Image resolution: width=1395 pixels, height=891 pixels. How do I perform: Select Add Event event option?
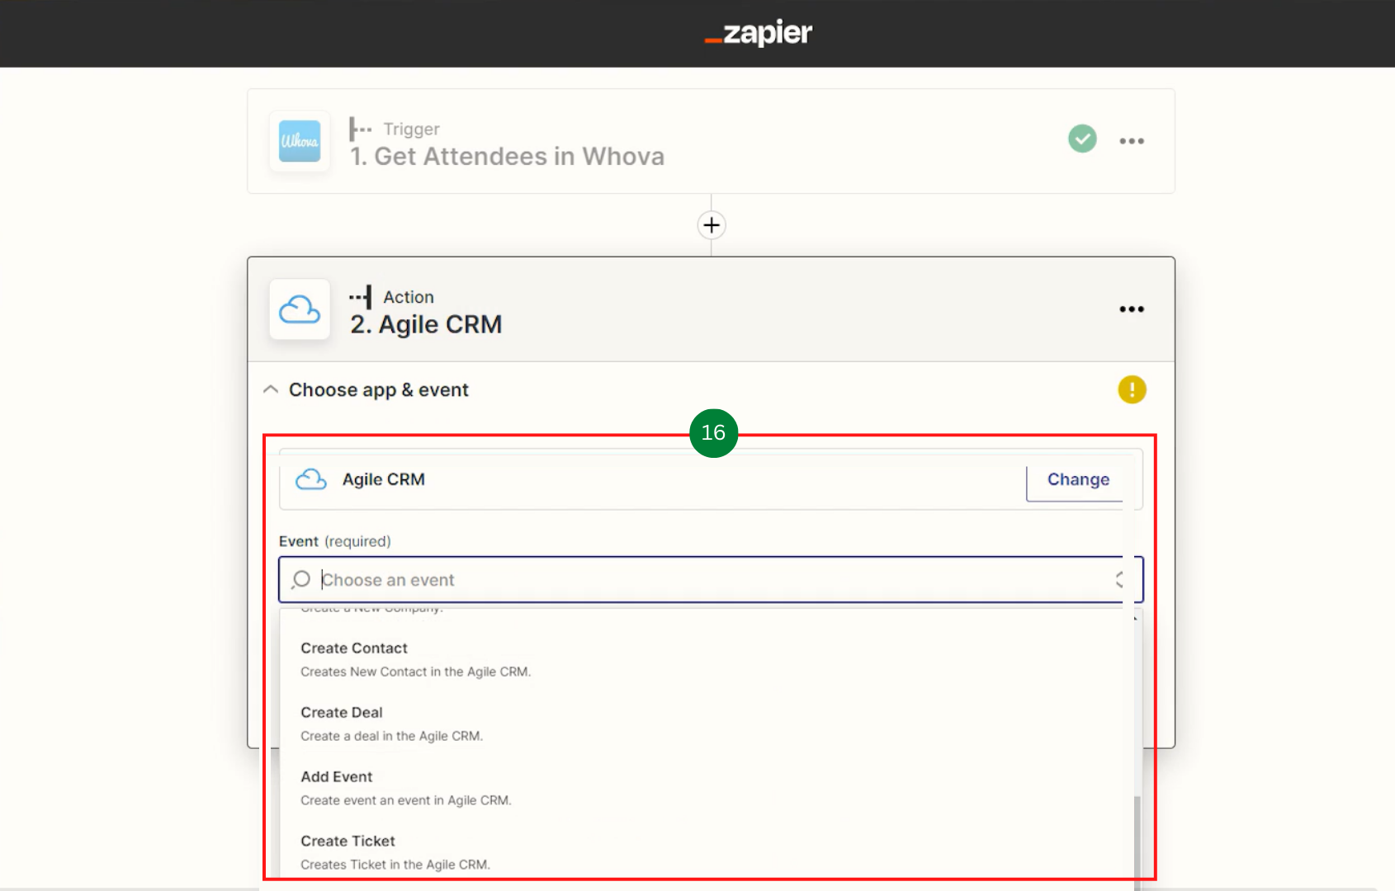(x=707, y=788)
